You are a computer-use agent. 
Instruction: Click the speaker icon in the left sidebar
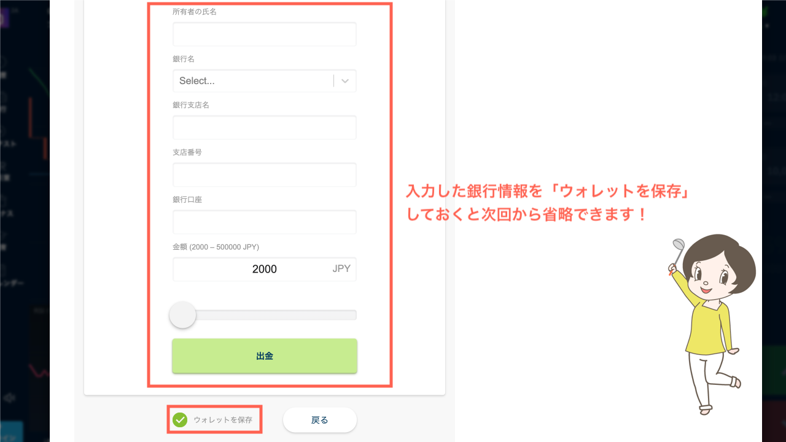[x=9, y=397]
